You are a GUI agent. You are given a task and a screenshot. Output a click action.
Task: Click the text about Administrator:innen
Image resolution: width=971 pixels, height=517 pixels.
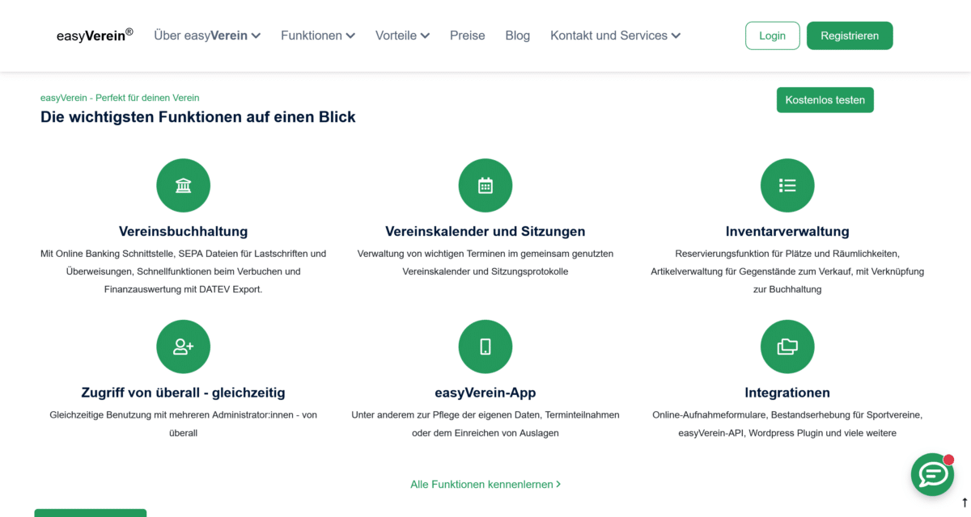[183, 424]
